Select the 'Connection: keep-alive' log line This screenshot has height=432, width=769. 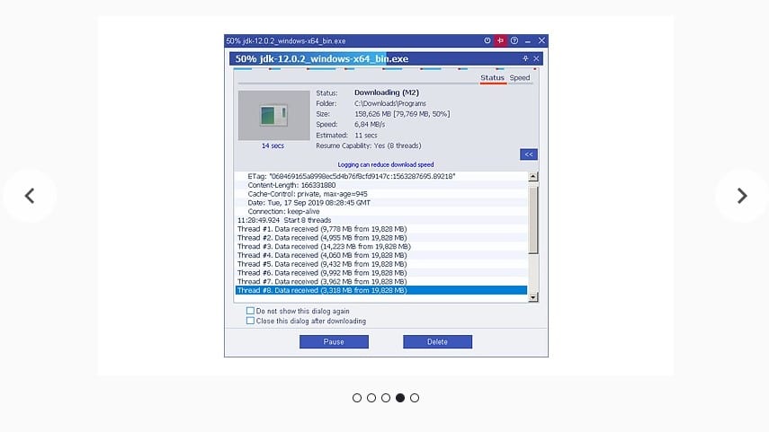(381, 212)
